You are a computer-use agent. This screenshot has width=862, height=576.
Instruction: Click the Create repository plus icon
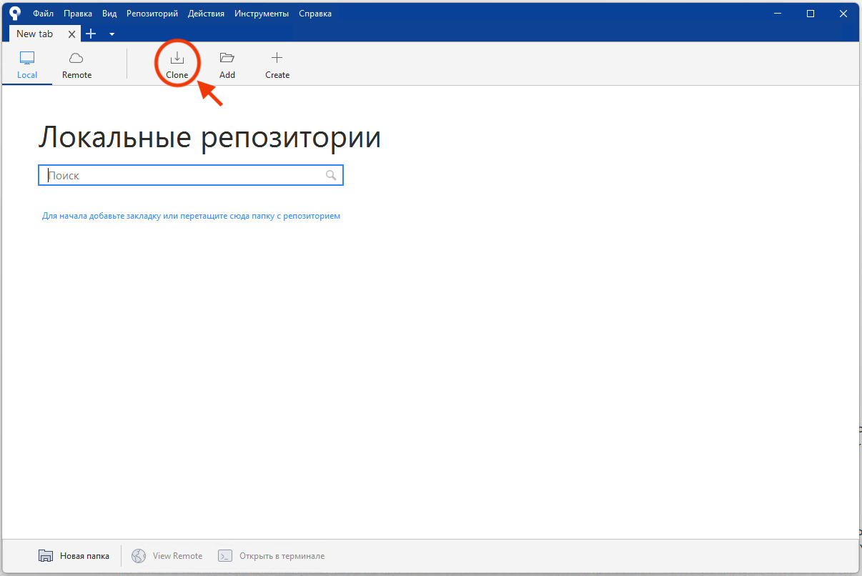point(277,58)
